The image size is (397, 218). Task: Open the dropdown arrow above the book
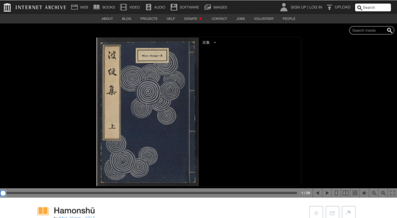point(214,42)
